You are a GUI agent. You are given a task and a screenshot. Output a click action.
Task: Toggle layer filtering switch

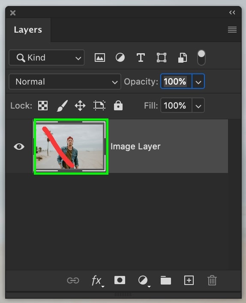pos(201,58)
